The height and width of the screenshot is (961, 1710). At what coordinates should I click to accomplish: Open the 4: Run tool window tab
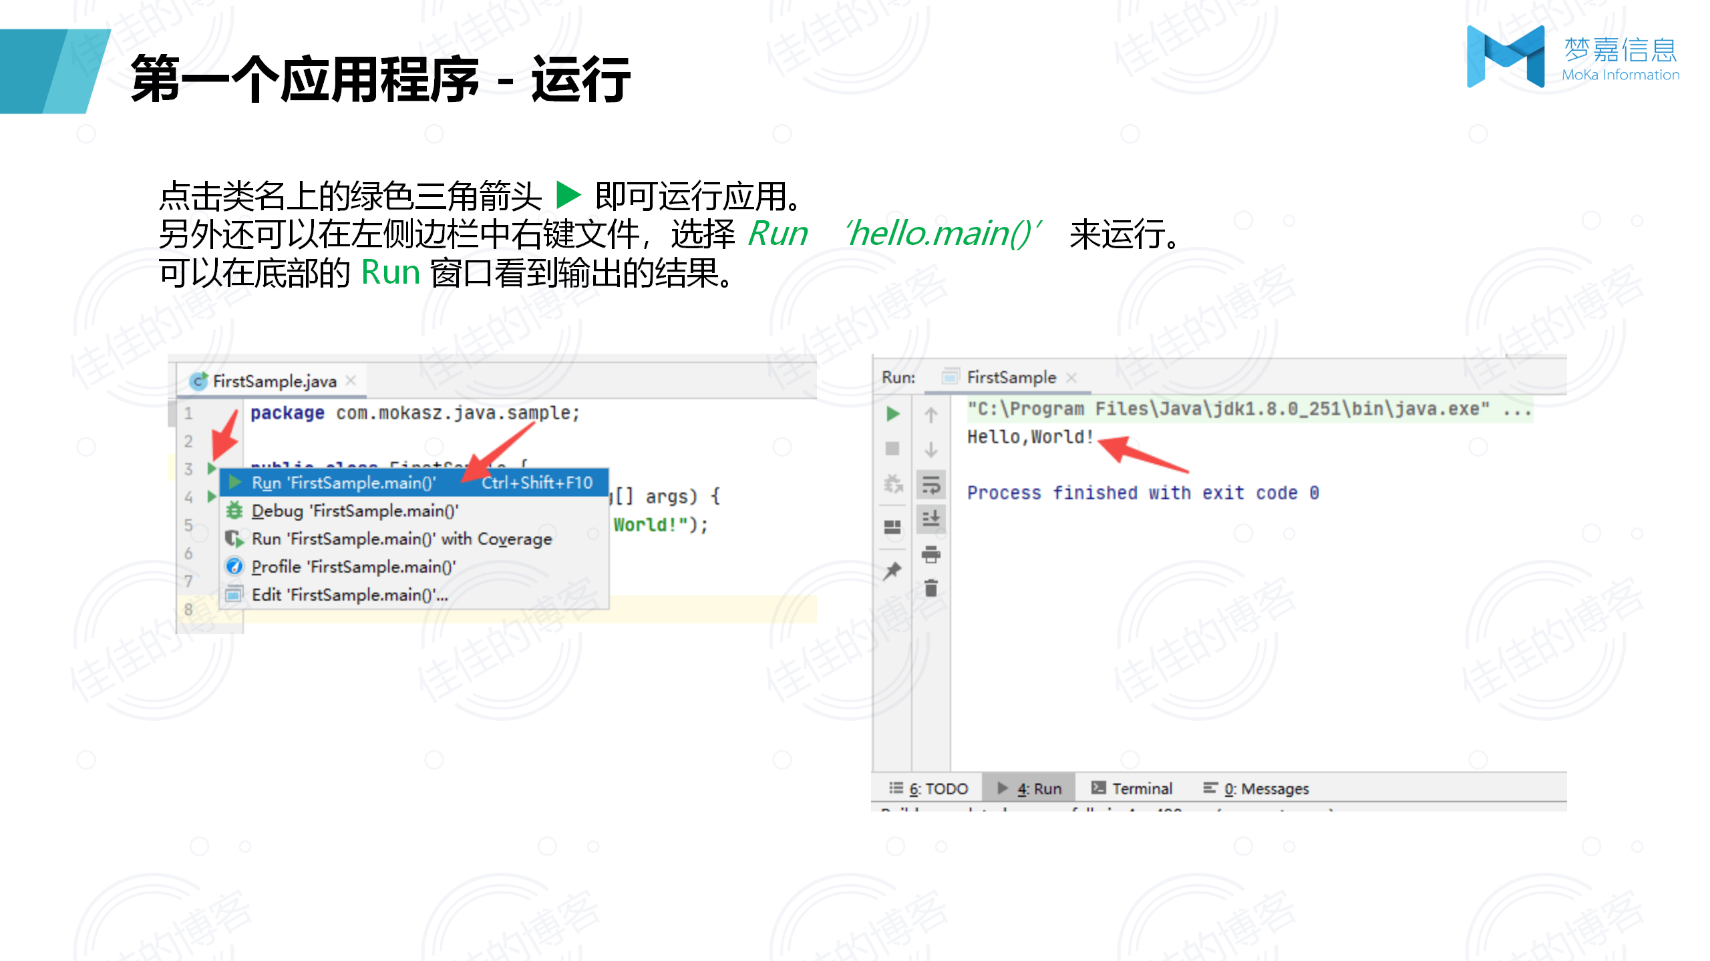(x=1029, y=788)
